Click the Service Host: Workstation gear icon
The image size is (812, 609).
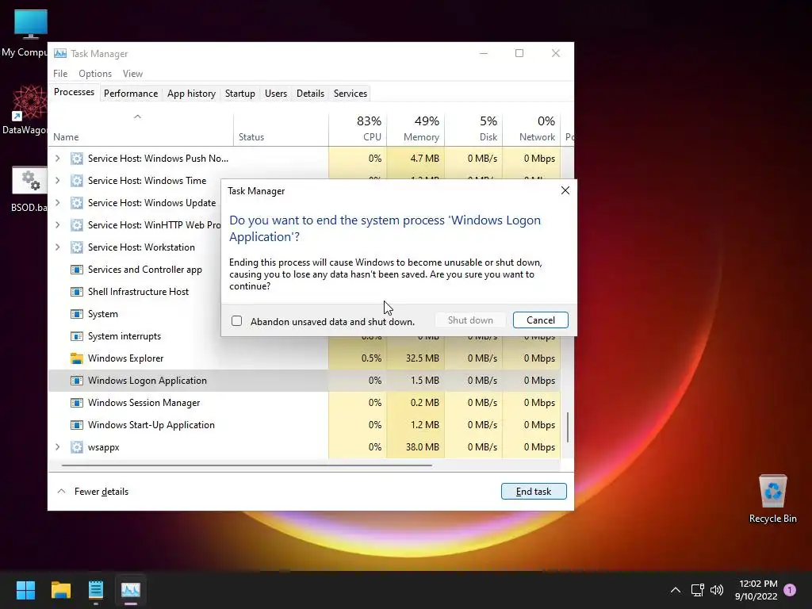(x=77, y=247)
